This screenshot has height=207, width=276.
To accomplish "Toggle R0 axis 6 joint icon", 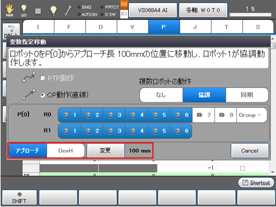I will point(181,115).
